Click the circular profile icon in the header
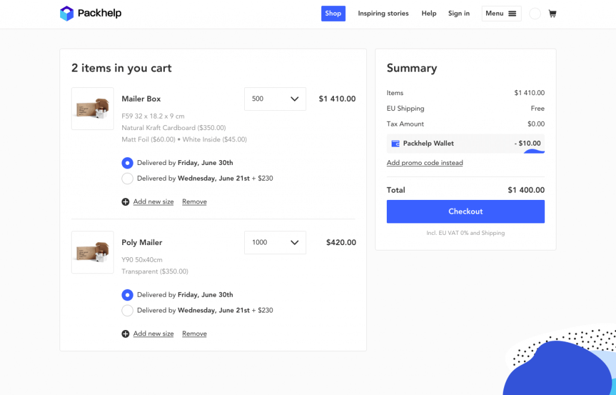Screen dimensions: 616x395 coord(534,13)
